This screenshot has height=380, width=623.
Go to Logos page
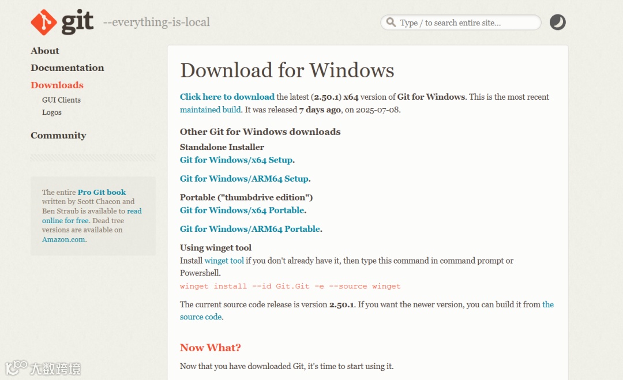point(52,112)
